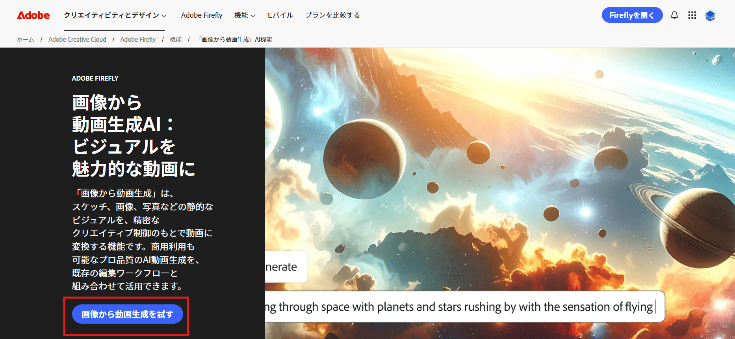
Task: Expand the 機能 dropdown in the nav bar
Action: point(245,15)
